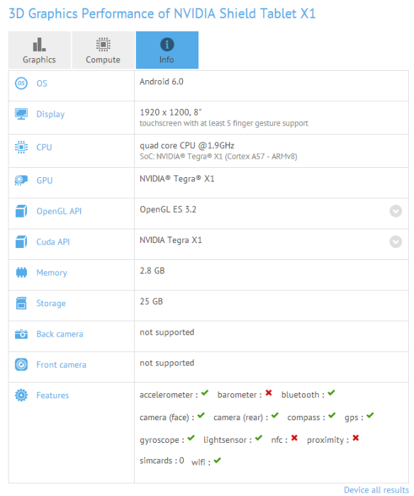Click the bluetooth green checkmark
Image resolution: width=414 pixels, height=496 pixels.
pos(331,393)
